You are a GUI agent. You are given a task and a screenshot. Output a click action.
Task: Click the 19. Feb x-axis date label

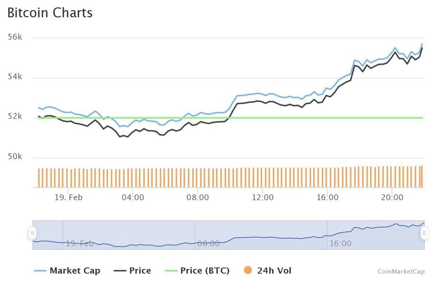pyautogui.click(x=68, y=198)
